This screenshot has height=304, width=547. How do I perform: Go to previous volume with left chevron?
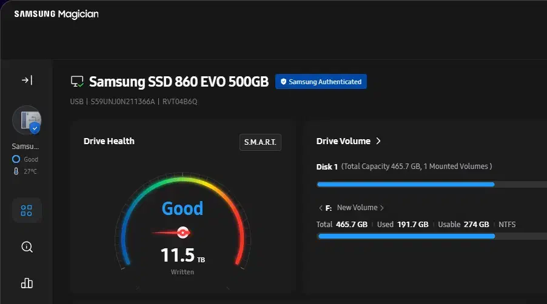tap(321, 208)
